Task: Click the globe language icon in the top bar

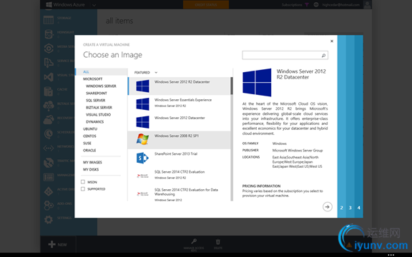Action: 316,5
